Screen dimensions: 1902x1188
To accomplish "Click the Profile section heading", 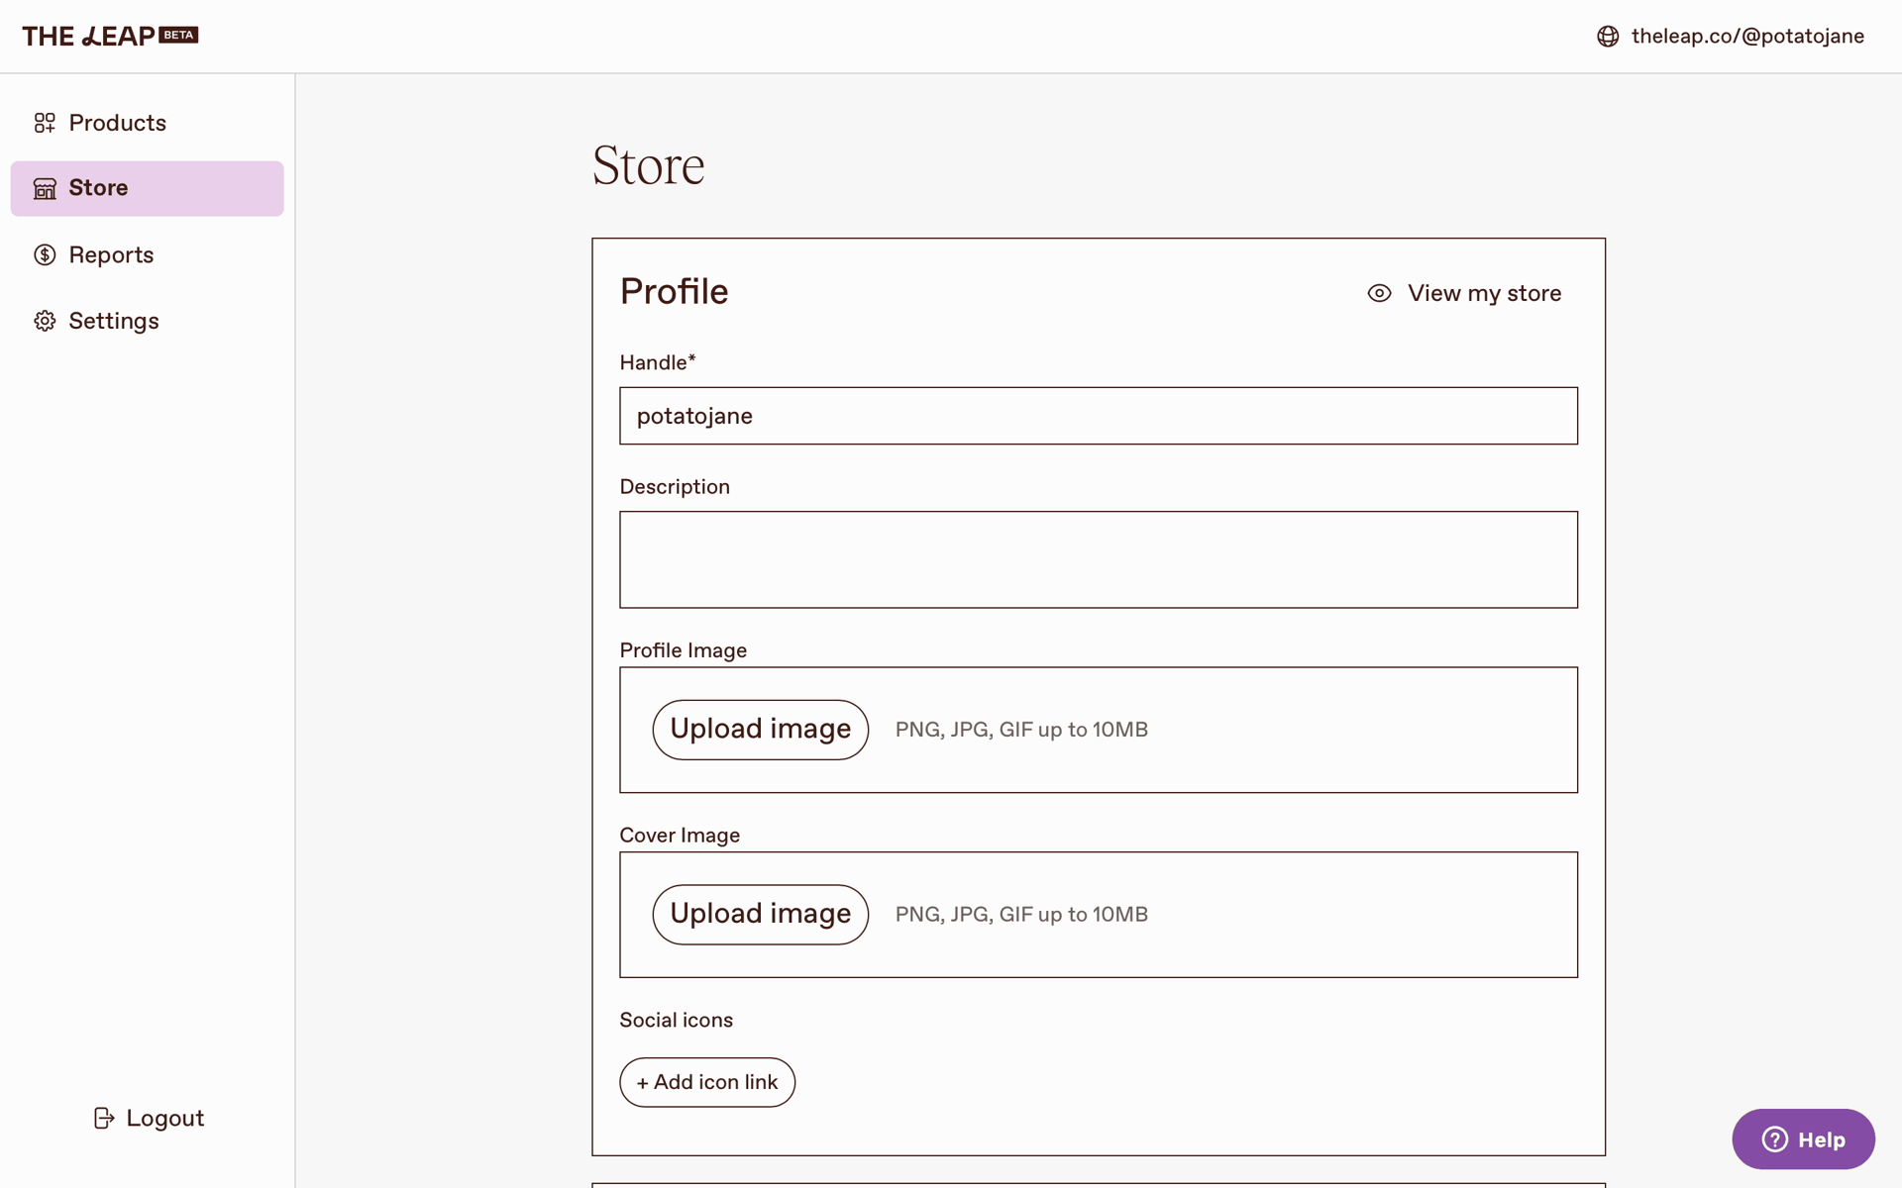I will tap(674, 292).
